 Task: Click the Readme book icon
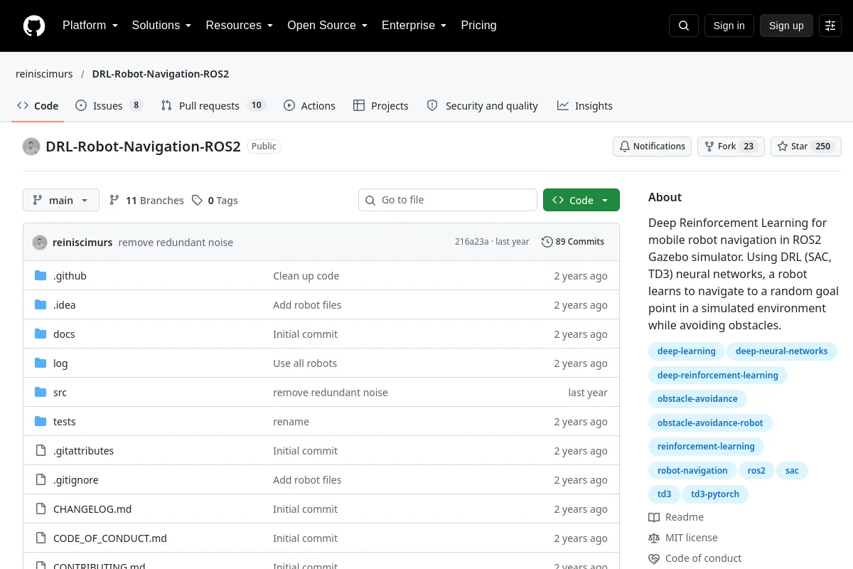click(x=654, y=518)
